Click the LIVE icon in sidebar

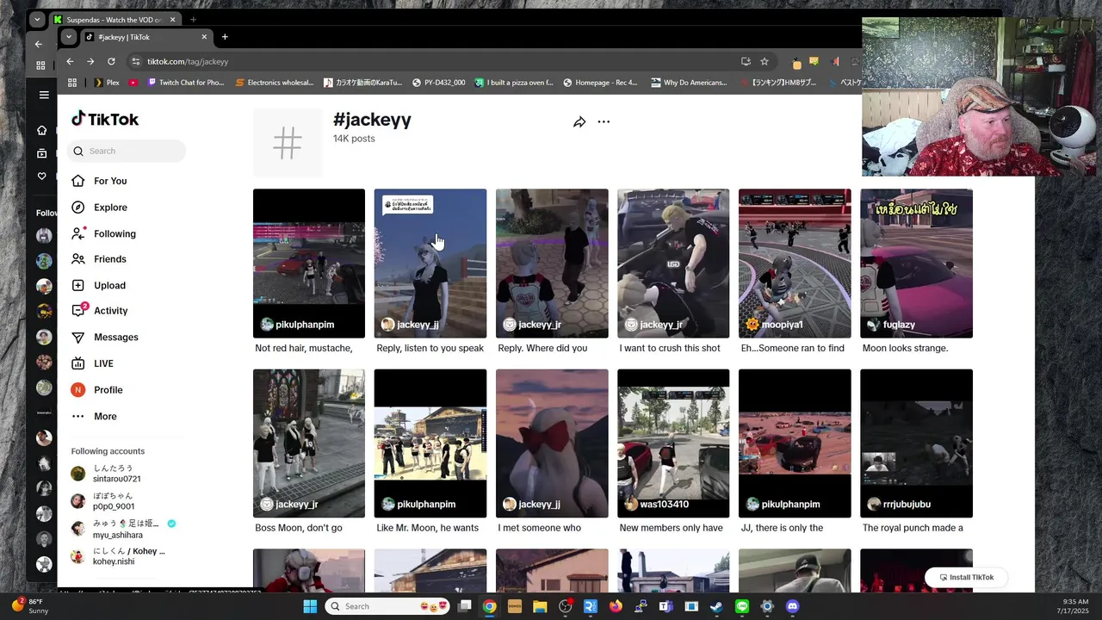coord(78,363)
